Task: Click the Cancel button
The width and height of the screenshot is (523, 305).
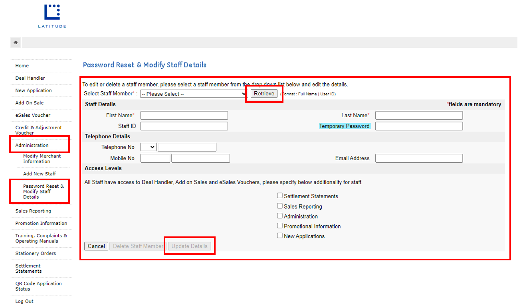Action: [x=96, y=246]
